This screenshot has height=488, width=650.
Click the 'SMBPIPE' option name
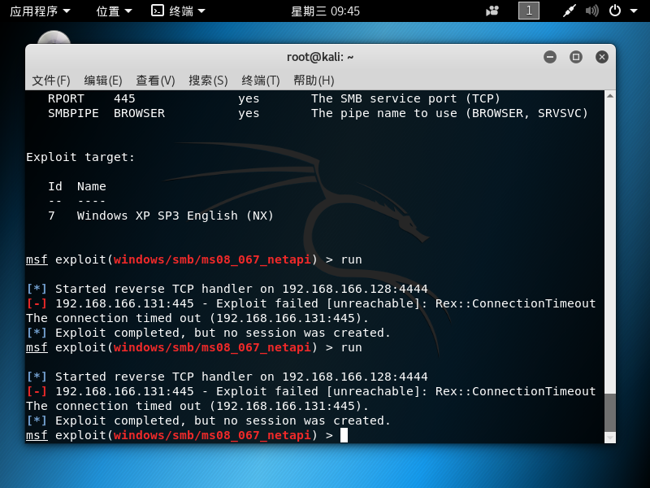[73, 113]
